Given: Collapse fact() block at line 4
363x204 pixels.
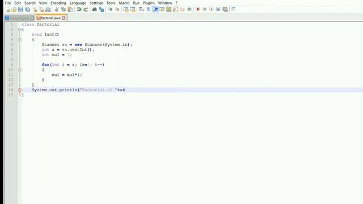Looking at the screenshot, I should tap(20, 40).
